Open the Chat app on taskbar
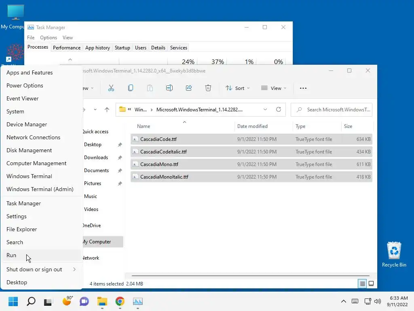 84,301
